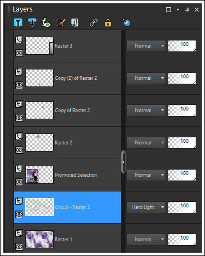Click the move layer down icon
This screenshot has width=205, height=256.
tap(32, 23)
